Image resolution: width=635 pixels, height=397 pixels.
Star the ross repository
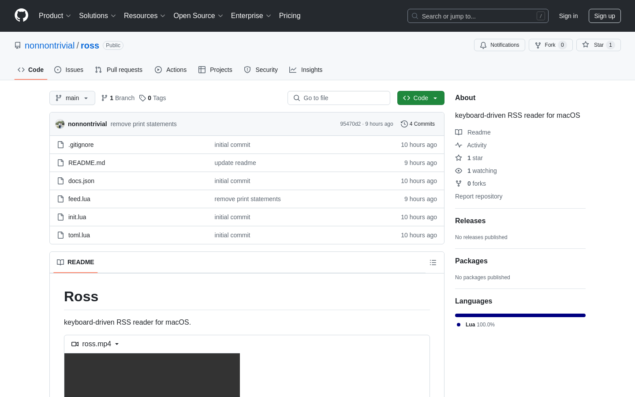[x=598, y=45]
